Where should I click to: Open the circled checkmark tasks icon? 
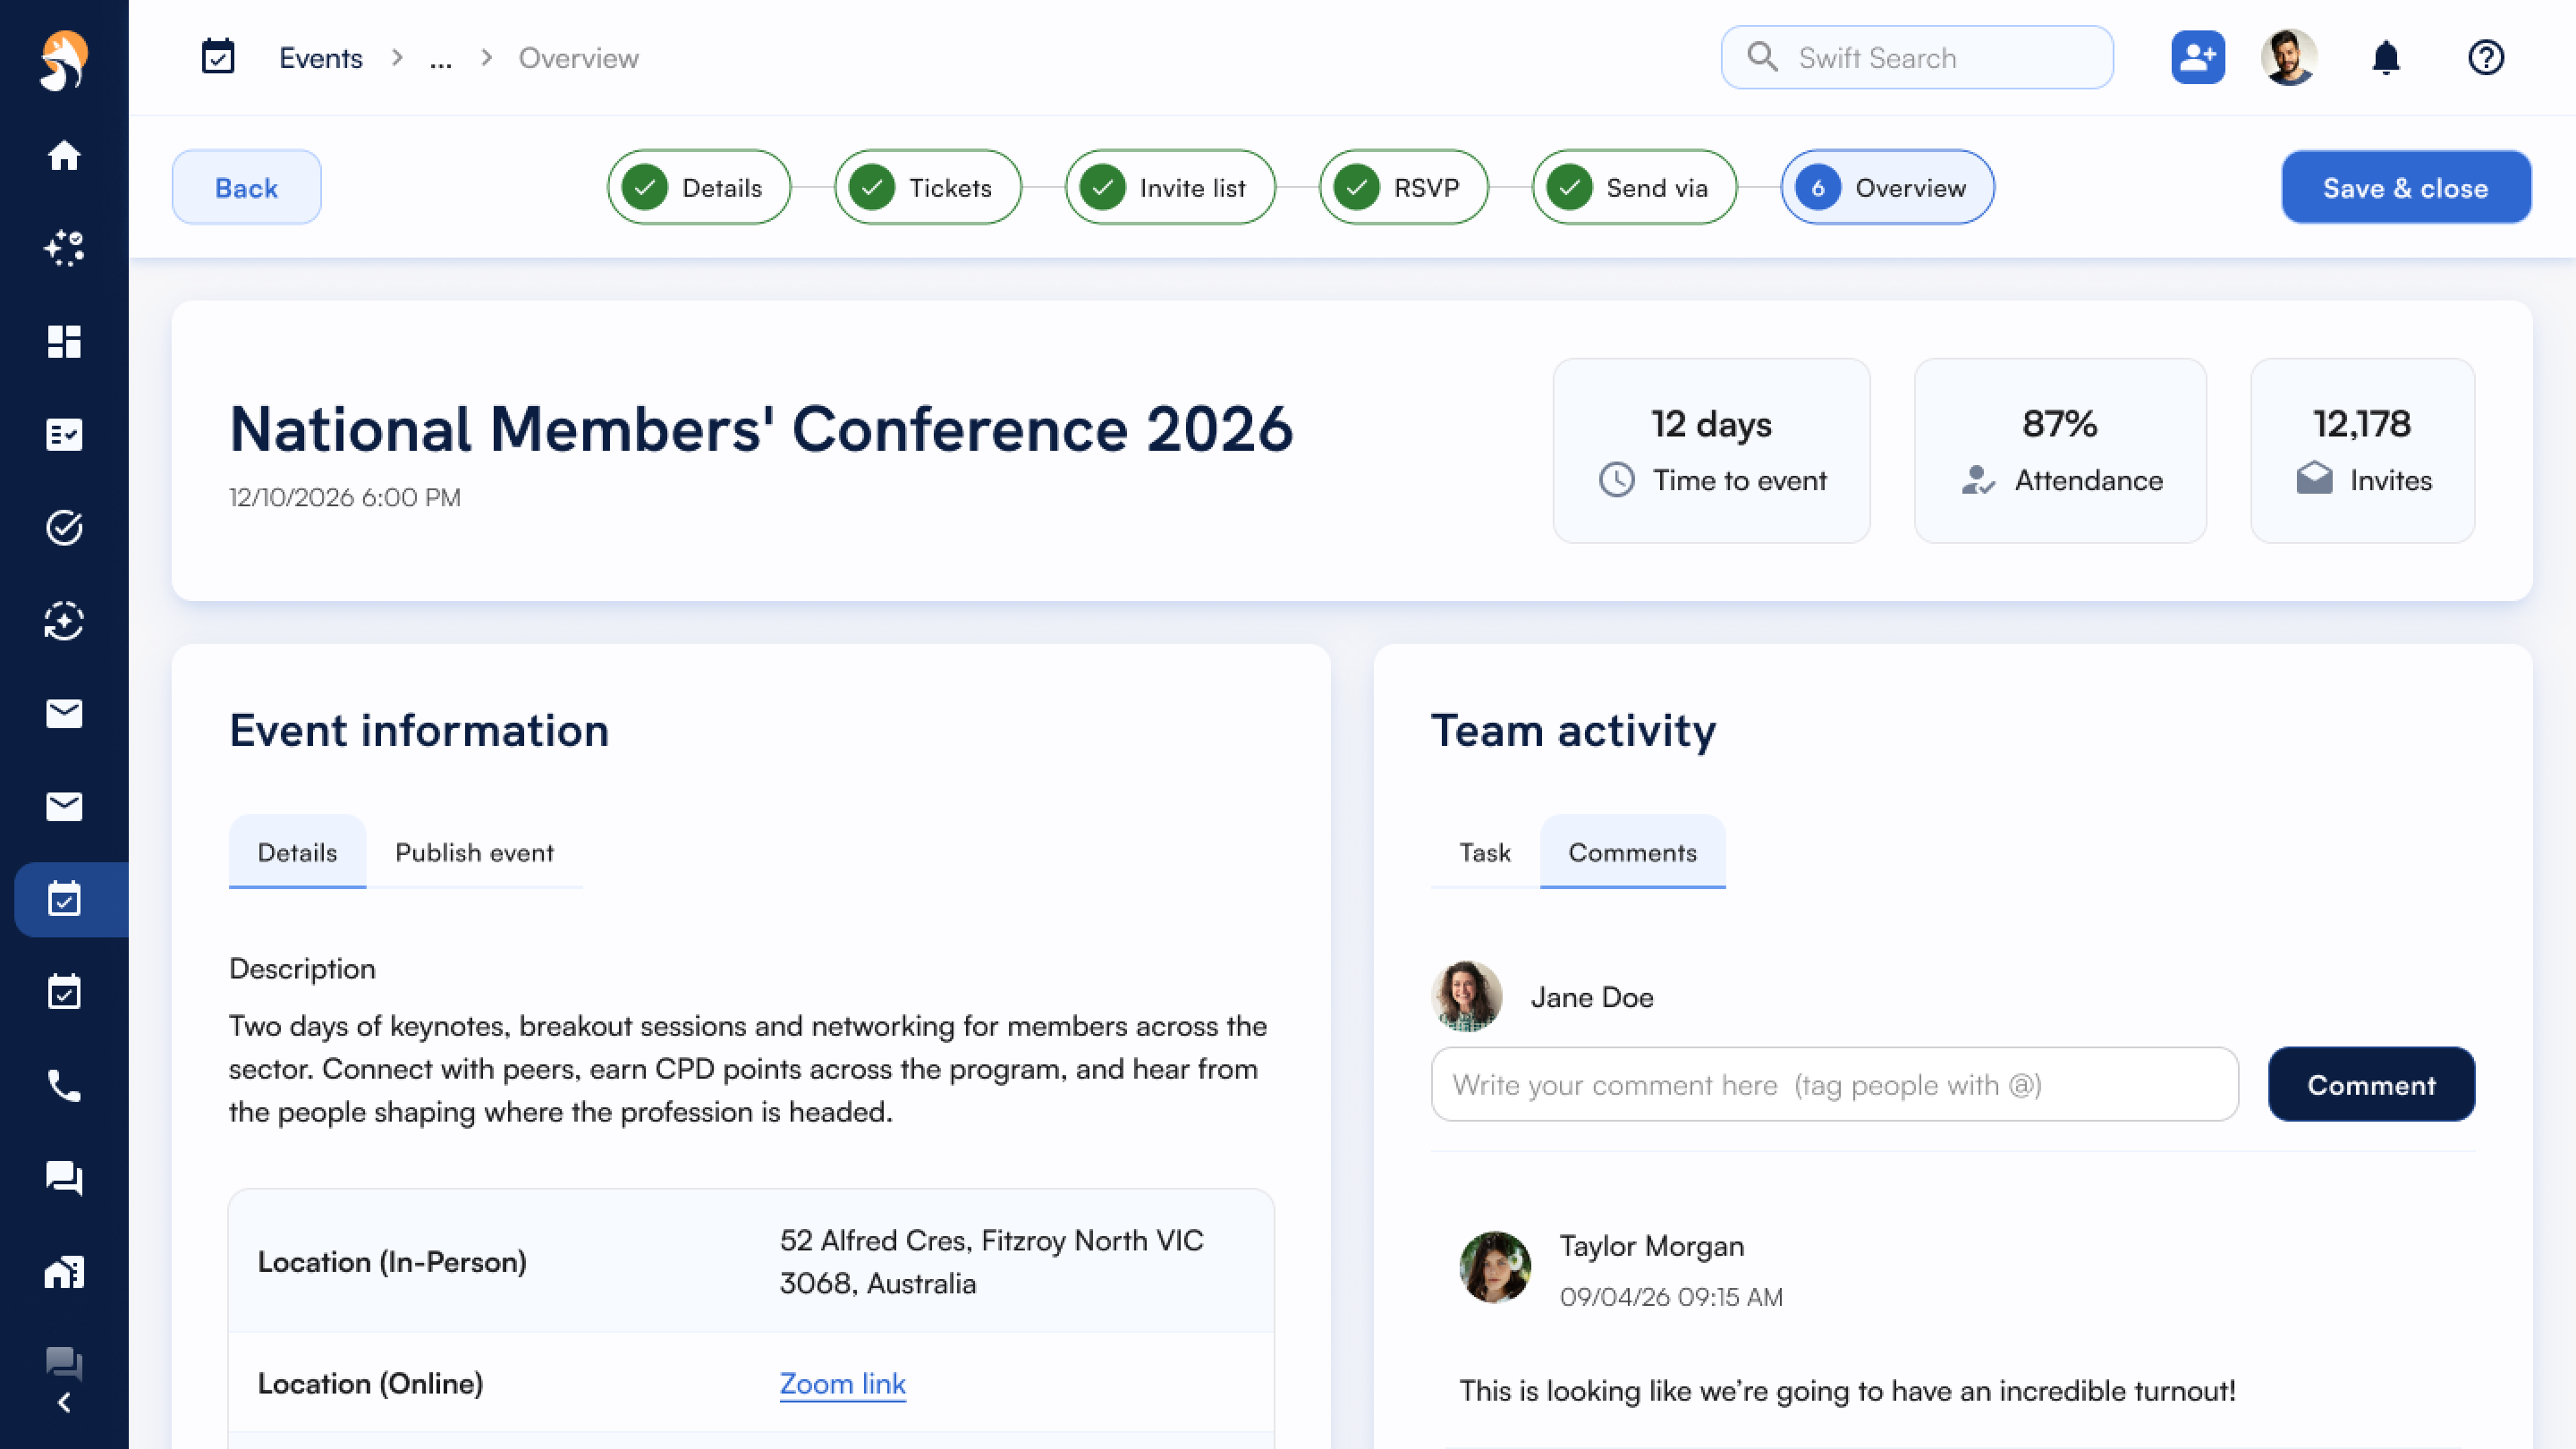[64, 527]
